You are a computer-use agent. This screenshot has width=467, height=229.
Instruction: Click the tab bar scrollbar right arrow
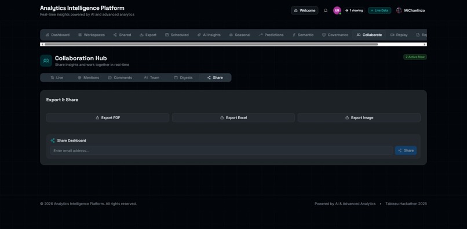pos(425,45)
